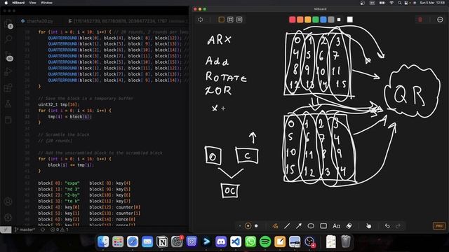Pick the large stroke size dot
Screen dimensions: 449x252
pos(256,226)
